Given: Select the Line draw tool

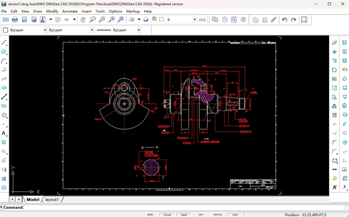Looking at the screenshot, I should pos(4,42).
